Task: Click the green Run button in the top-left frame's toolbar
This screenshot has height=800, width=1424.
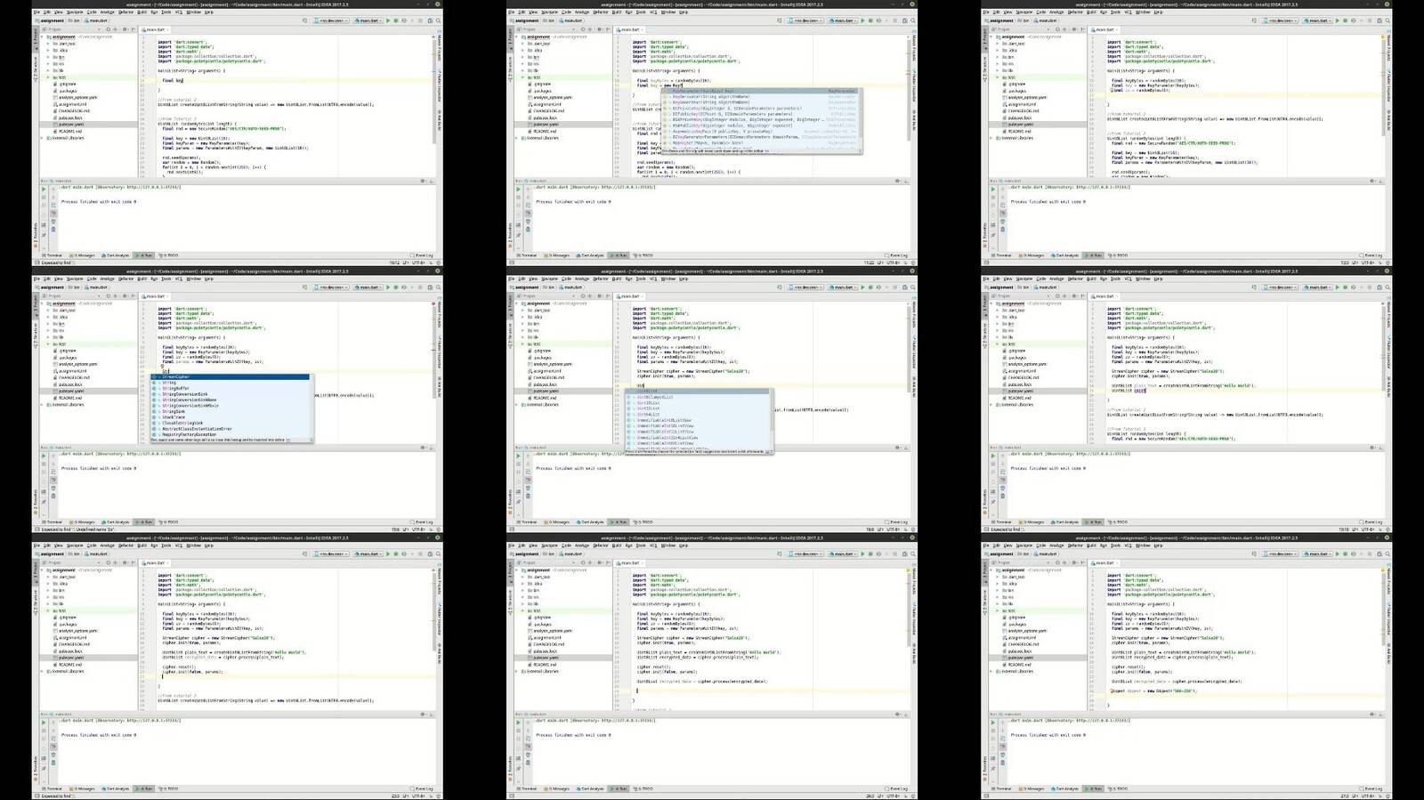Action: [x=388, y=20]
